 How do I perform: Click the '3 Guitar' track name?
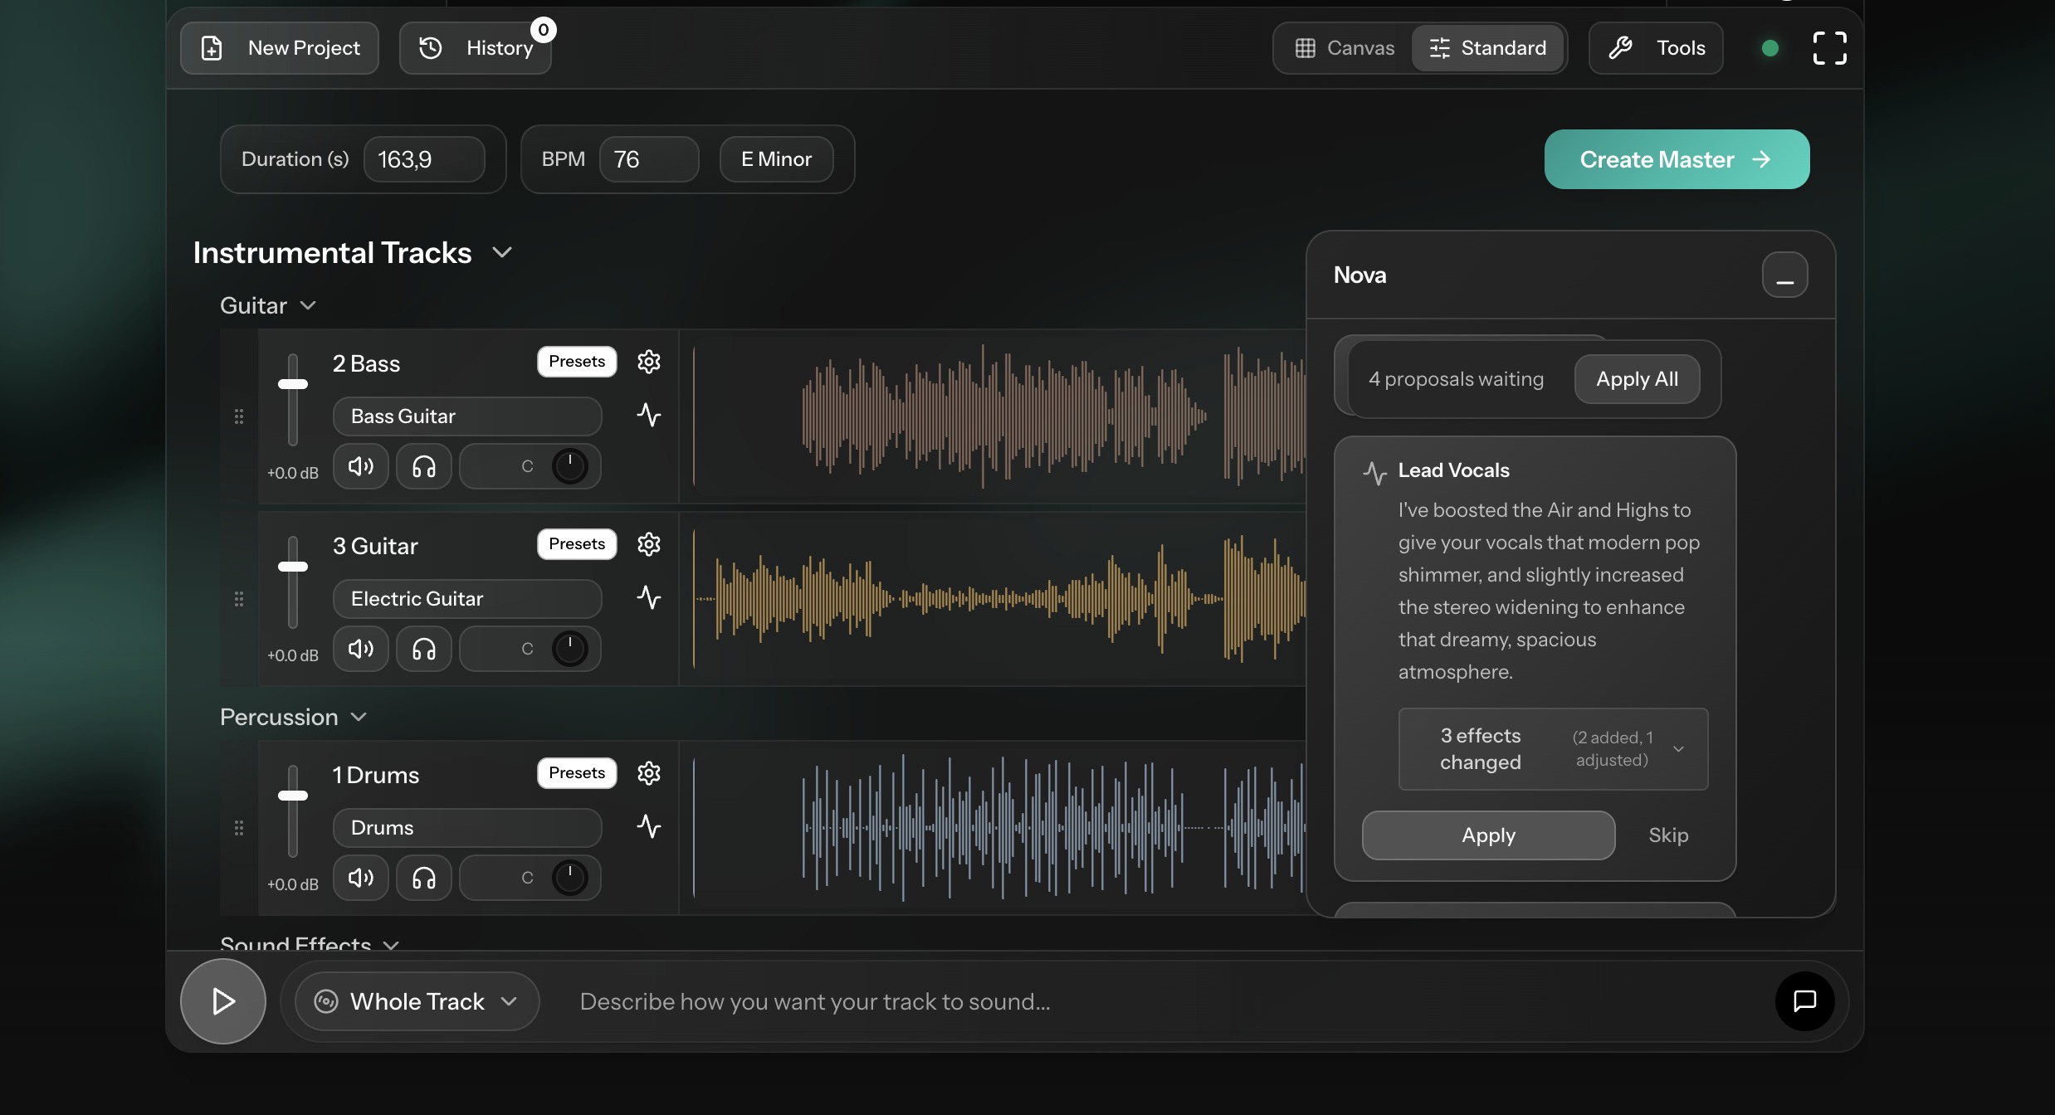point(375,546)
